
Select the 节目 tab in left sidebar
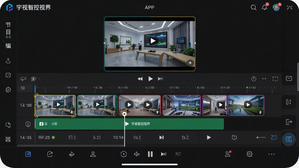tap(8, 29)
